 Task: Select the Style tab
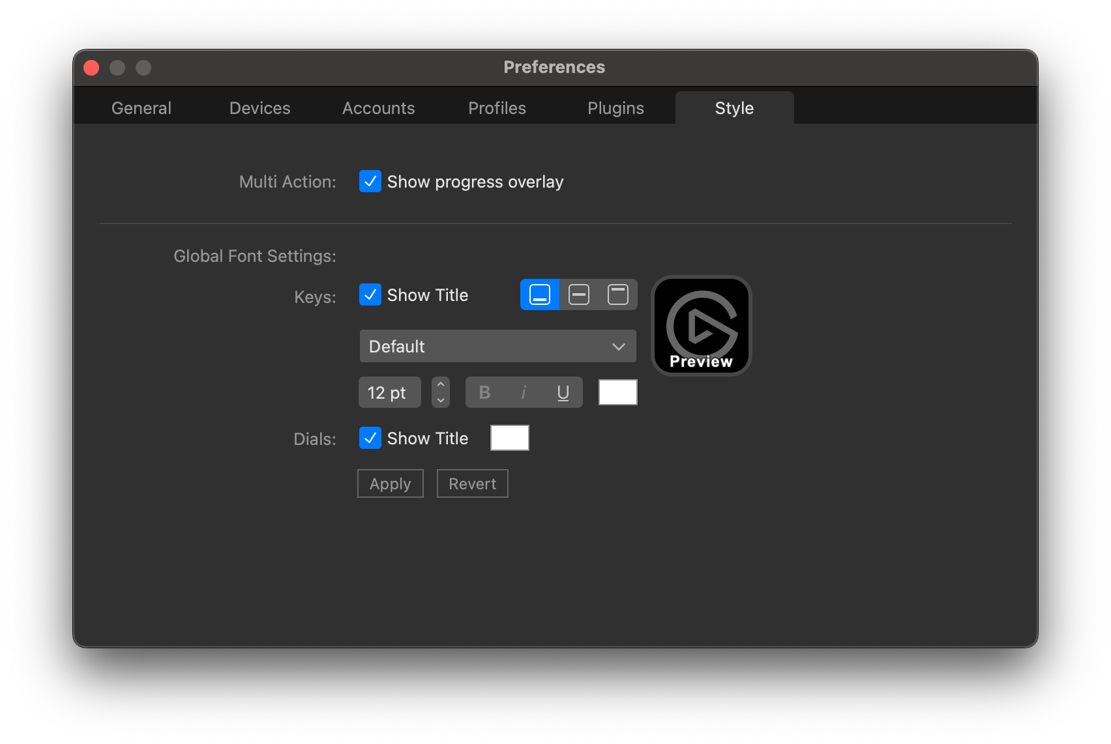click(735, 108)
